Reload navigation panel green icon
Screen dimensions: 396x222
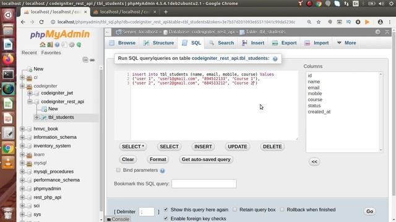coord(79,44)
